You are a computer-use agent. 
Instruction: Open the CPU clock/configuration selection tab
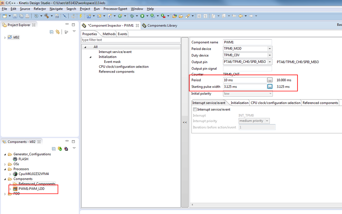point(276,103)
